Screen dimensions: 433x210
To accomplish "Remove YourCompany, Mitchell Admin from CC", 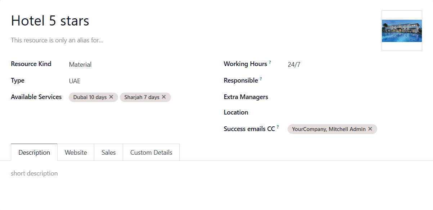I will click(370, 129).
